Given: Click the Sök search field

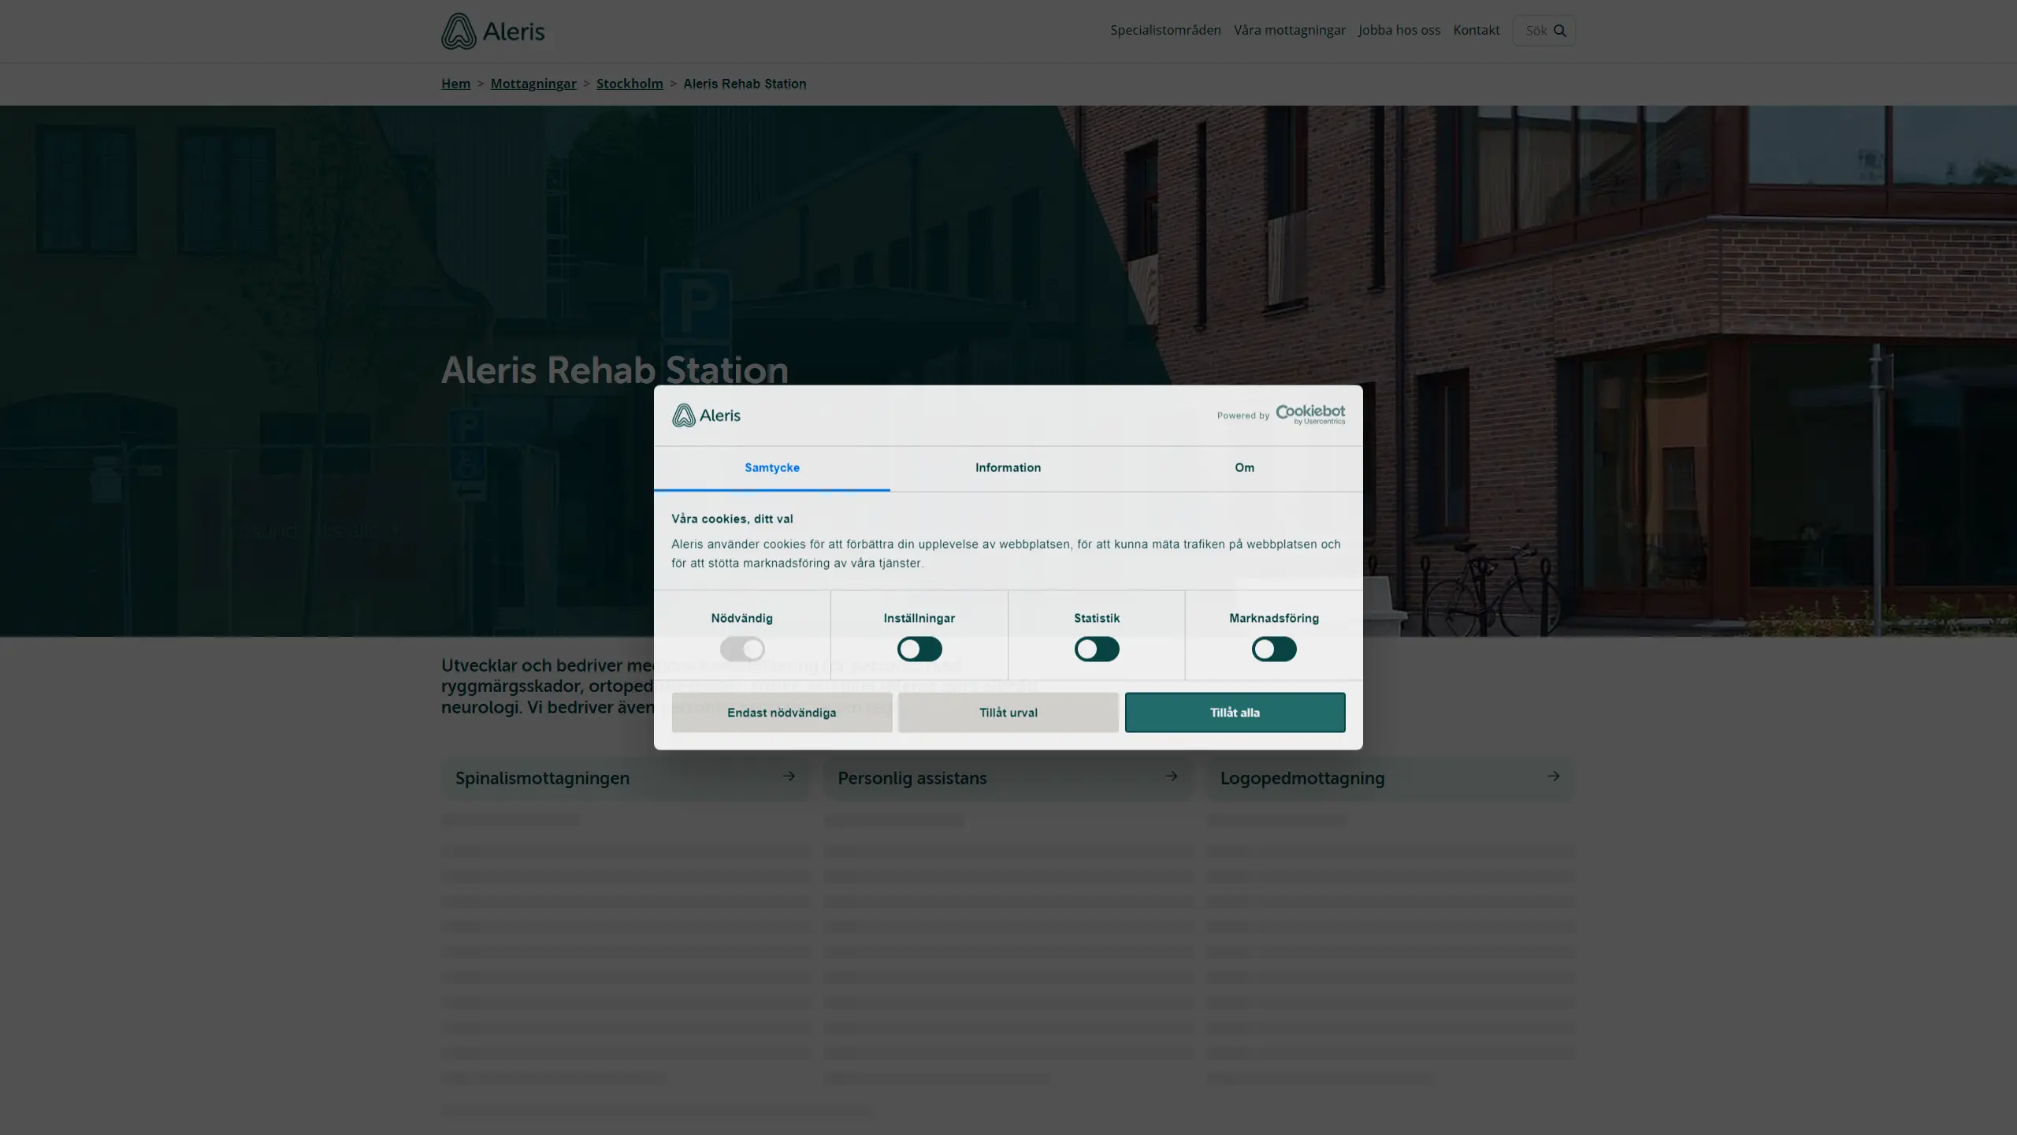Looking at the screenshot, I should [x=1543, y=31].
